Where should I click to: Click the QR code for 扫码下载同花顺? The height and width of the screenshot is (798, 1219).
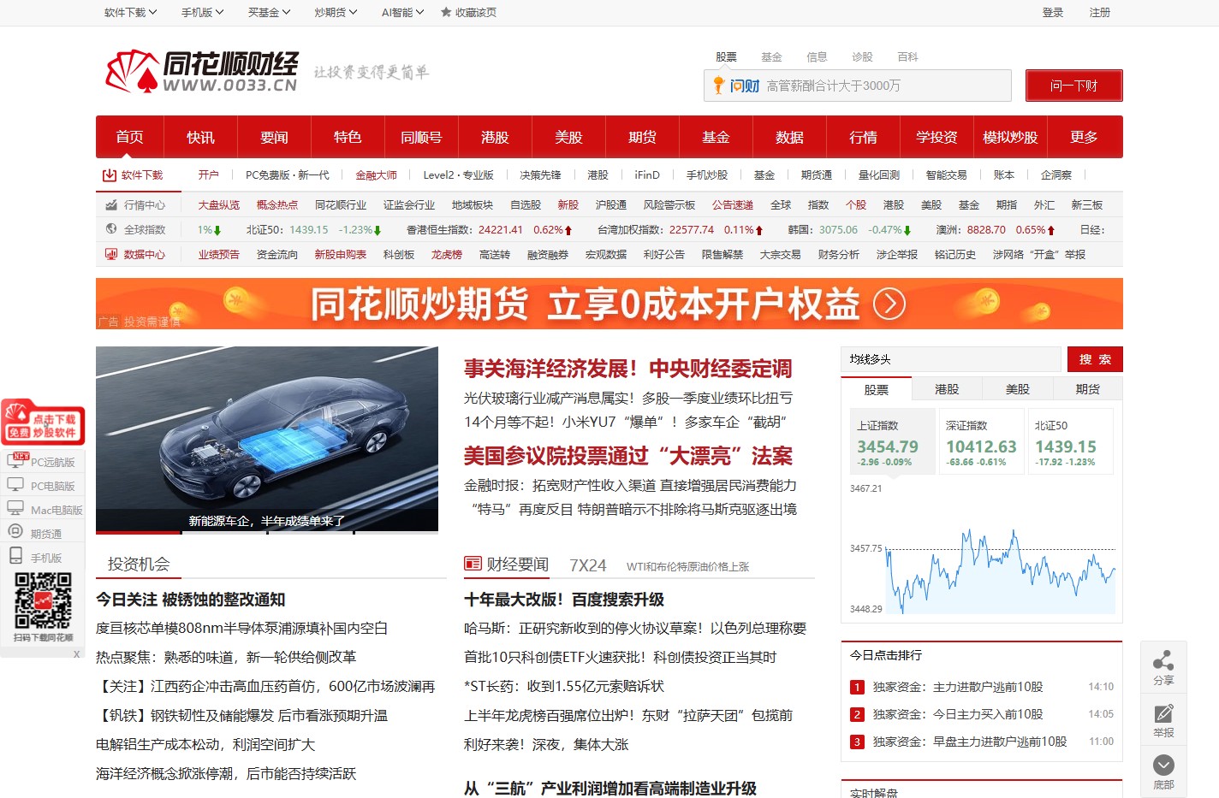(x=43, y=600)
